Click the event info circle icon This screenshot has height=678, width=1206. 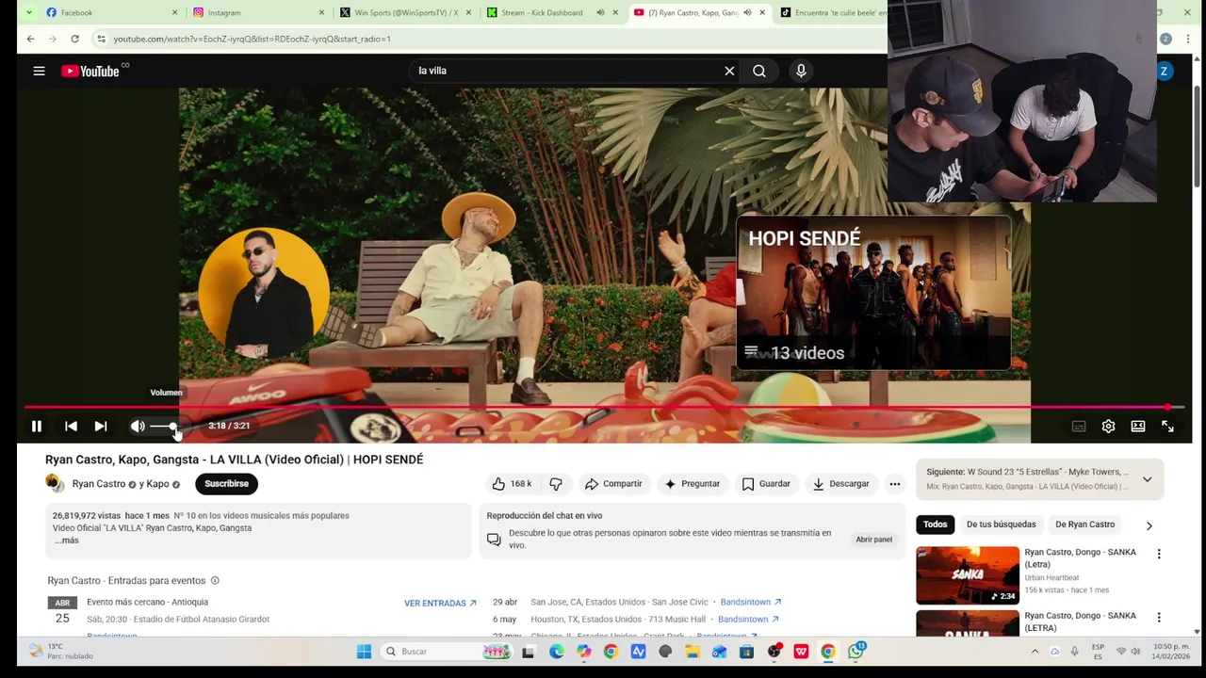coord(215,581)
